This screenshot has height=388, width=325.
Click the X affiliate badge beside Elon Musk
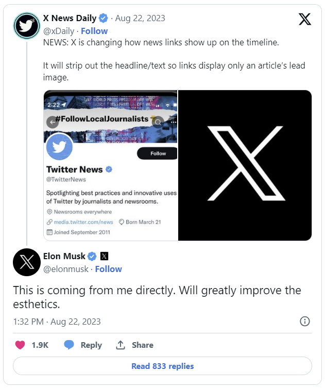click(x=104, y=256)
